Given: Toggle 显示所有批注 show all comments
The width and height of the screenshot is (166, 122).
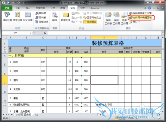Looking at the screenshot, I should (92, 18).
